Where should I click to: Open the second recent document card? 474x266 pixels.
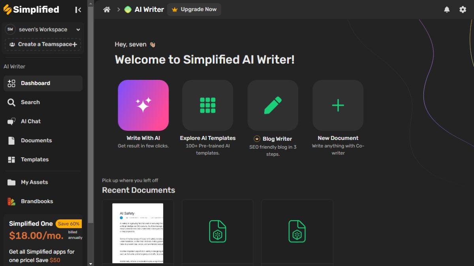pyautogui.click(x=218, y=232)
